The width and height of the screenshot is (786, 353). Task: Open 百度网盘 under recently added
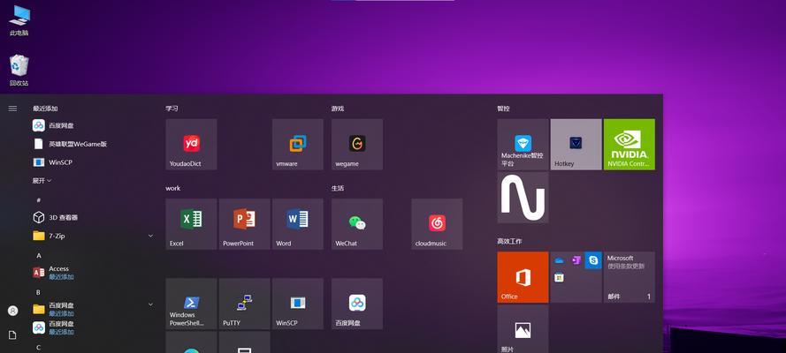click(x=93, y=125)
